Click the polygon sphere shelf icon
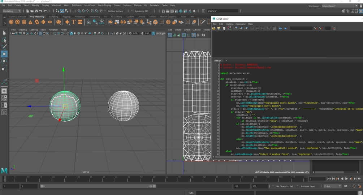Image resolution: width=363 pixels, height=195 pixels. coord(11,22)
